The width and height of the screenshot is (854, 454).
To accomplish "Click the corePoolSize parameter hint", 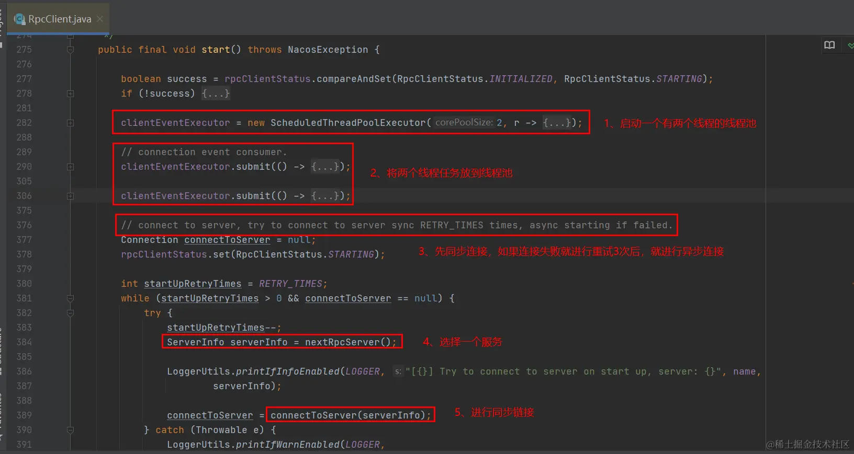I will click(464, 123).
